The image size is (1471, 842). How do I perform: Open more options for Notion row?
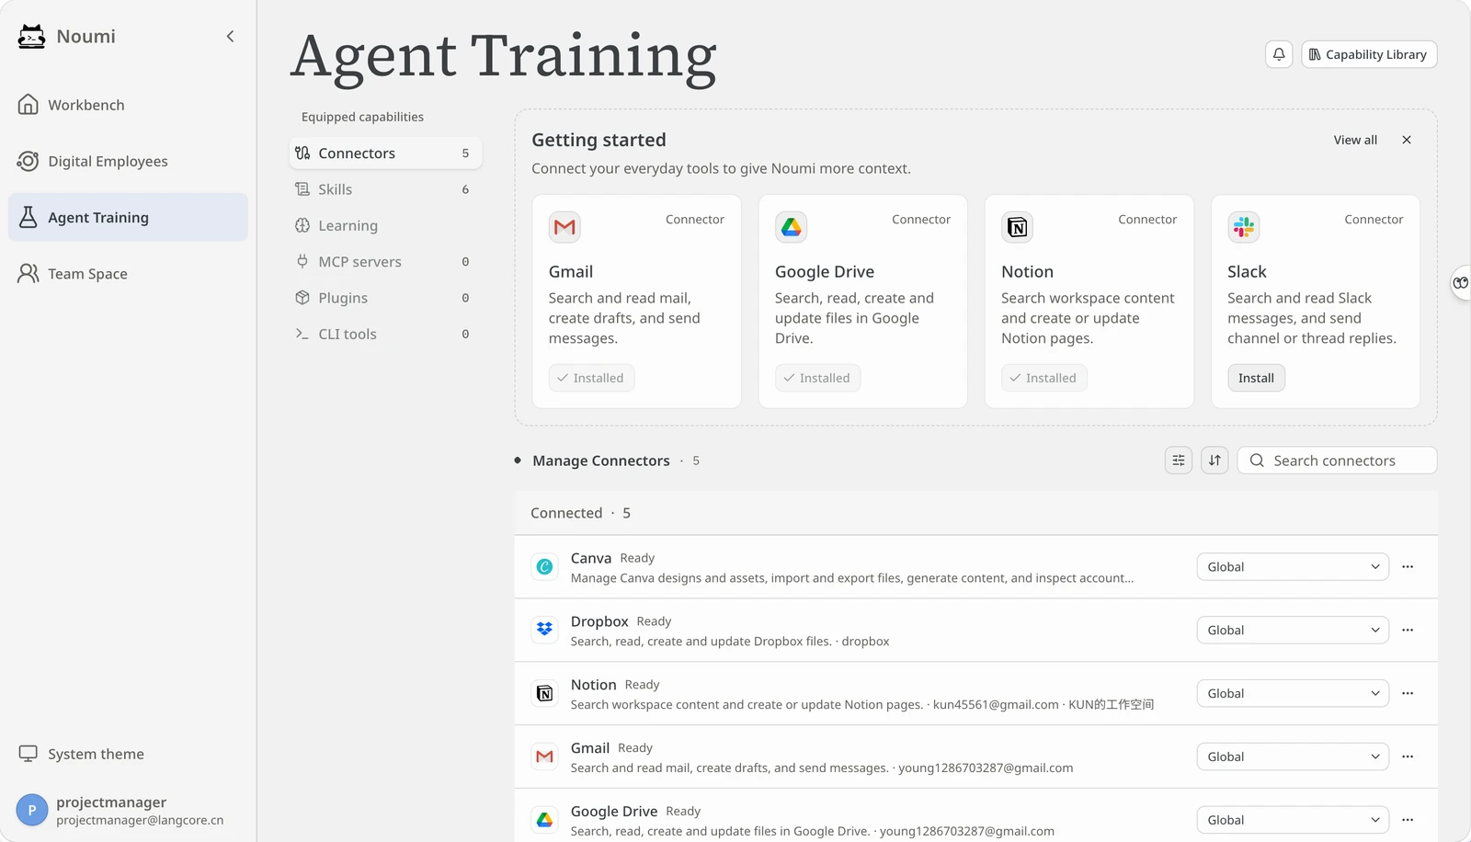(x=1408, y=694)
